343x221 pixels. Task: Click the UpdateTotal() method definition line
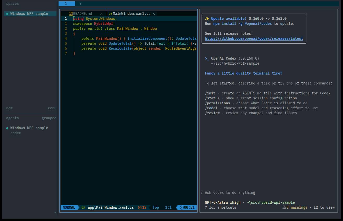(x=139, y=43)
